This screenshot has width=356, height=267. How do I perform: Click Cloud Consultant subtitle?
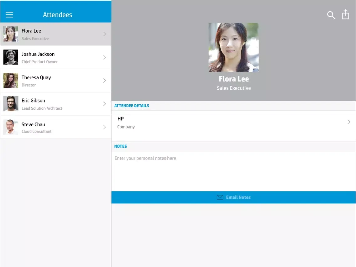tap(37, 131)
